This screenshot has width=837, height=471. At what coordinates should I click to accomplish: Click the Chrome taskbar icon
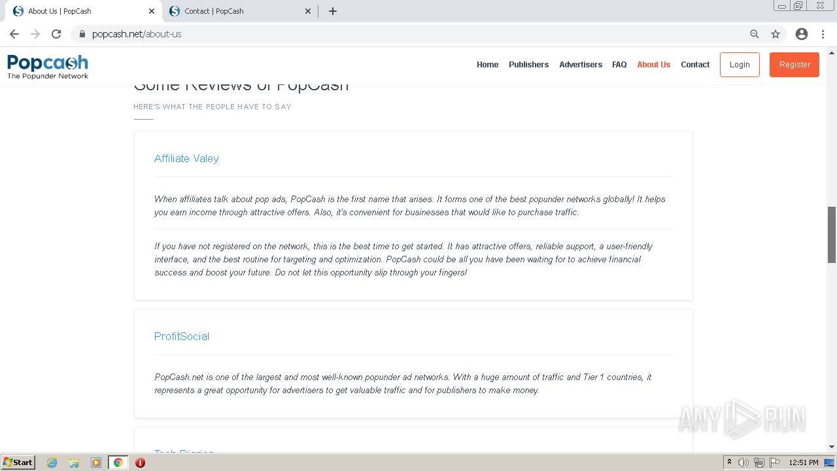118,462
